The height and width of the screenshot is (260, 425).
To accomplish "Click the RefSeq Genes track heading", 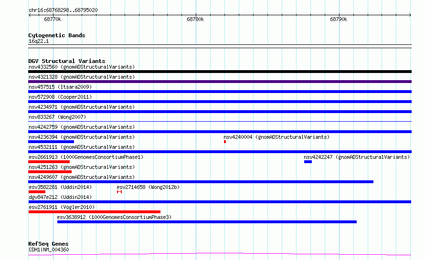I will click(48, 244).
